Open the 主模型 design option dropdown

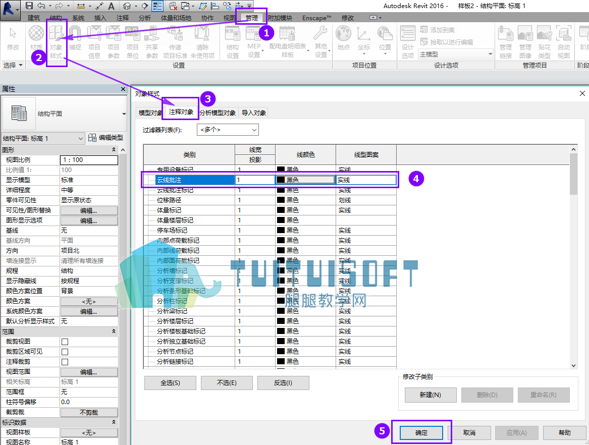(x=456, y=54)
